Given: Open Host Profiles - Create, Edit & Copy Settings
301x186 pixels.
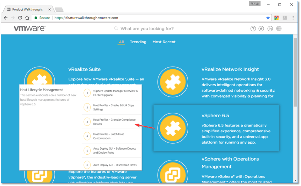Looking at the screenshot, I should [113, 107].
